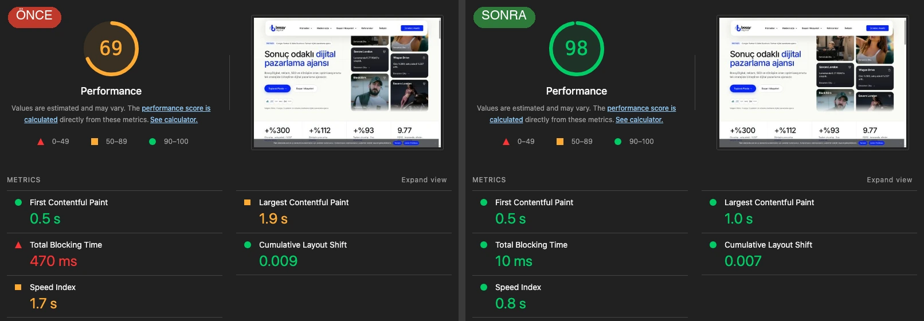
Task: Click the '10 ms' Total Blocking Time value
Action: 514,261
